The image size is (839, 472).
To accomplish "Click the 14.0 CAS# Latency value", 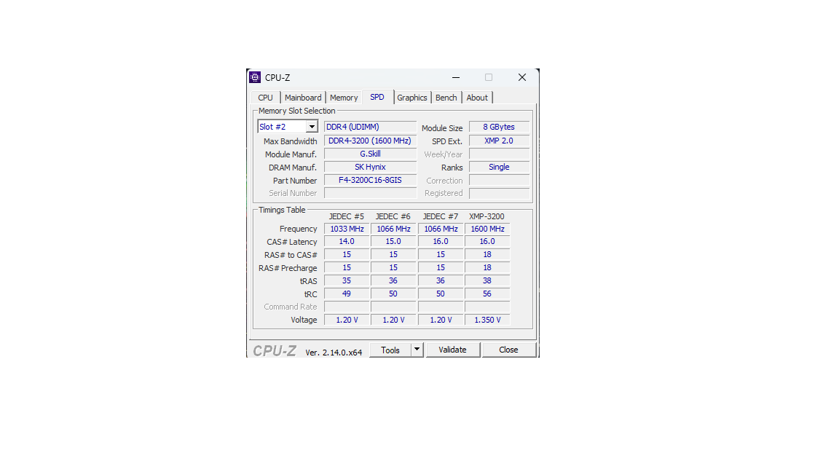I will tap(347, 241).
